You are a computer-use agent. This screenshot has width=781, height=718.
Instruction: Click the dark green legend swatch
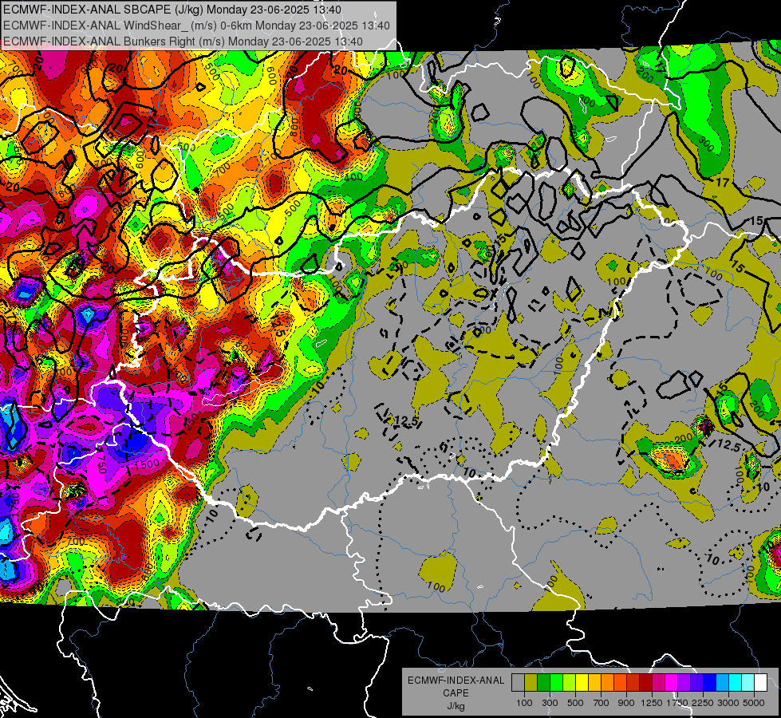[x=544, y=682]
